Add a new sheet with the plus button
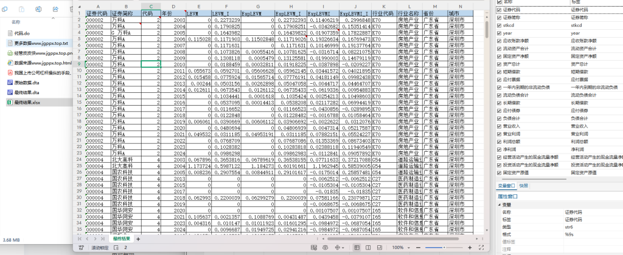This screenshot has width=623, height=255. coord(138,239)
